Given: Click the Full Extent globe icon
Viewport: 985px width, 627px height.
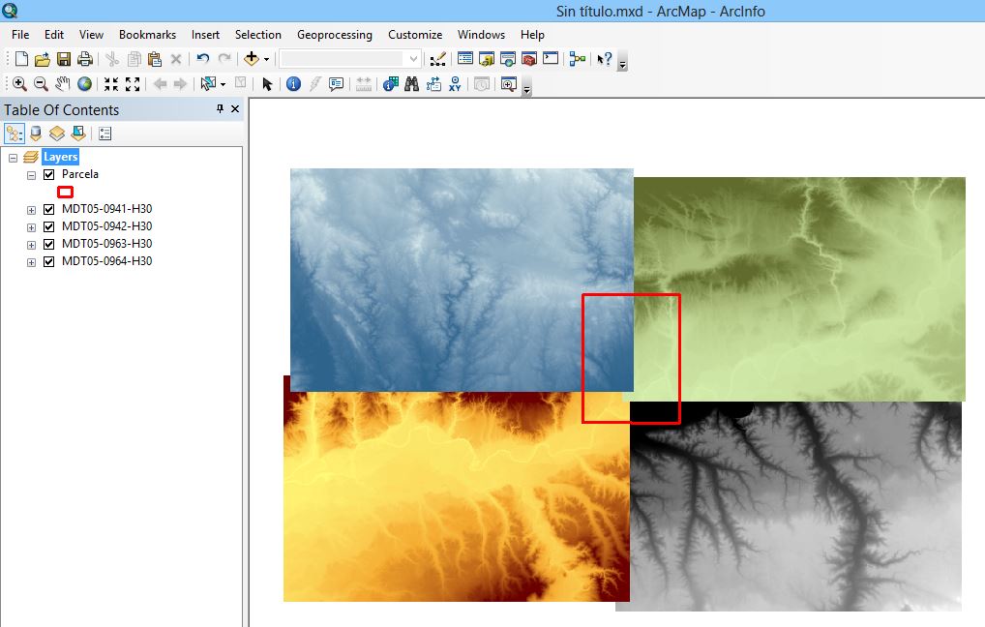Looking at the screenshot, I should pos(85,84).
